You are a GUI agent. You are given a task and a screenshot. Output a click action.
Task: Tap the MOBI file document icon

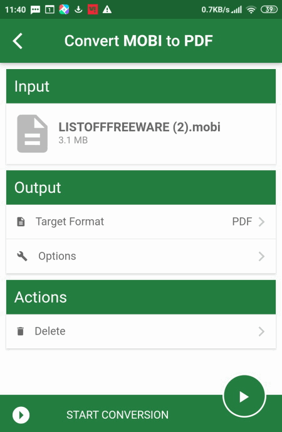[x=32, y=134]
